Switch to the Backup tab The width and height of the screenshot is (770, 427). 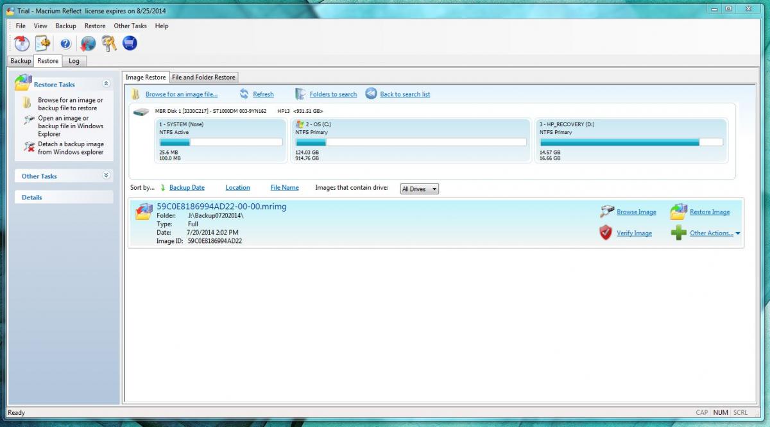[x=21, y=61]
